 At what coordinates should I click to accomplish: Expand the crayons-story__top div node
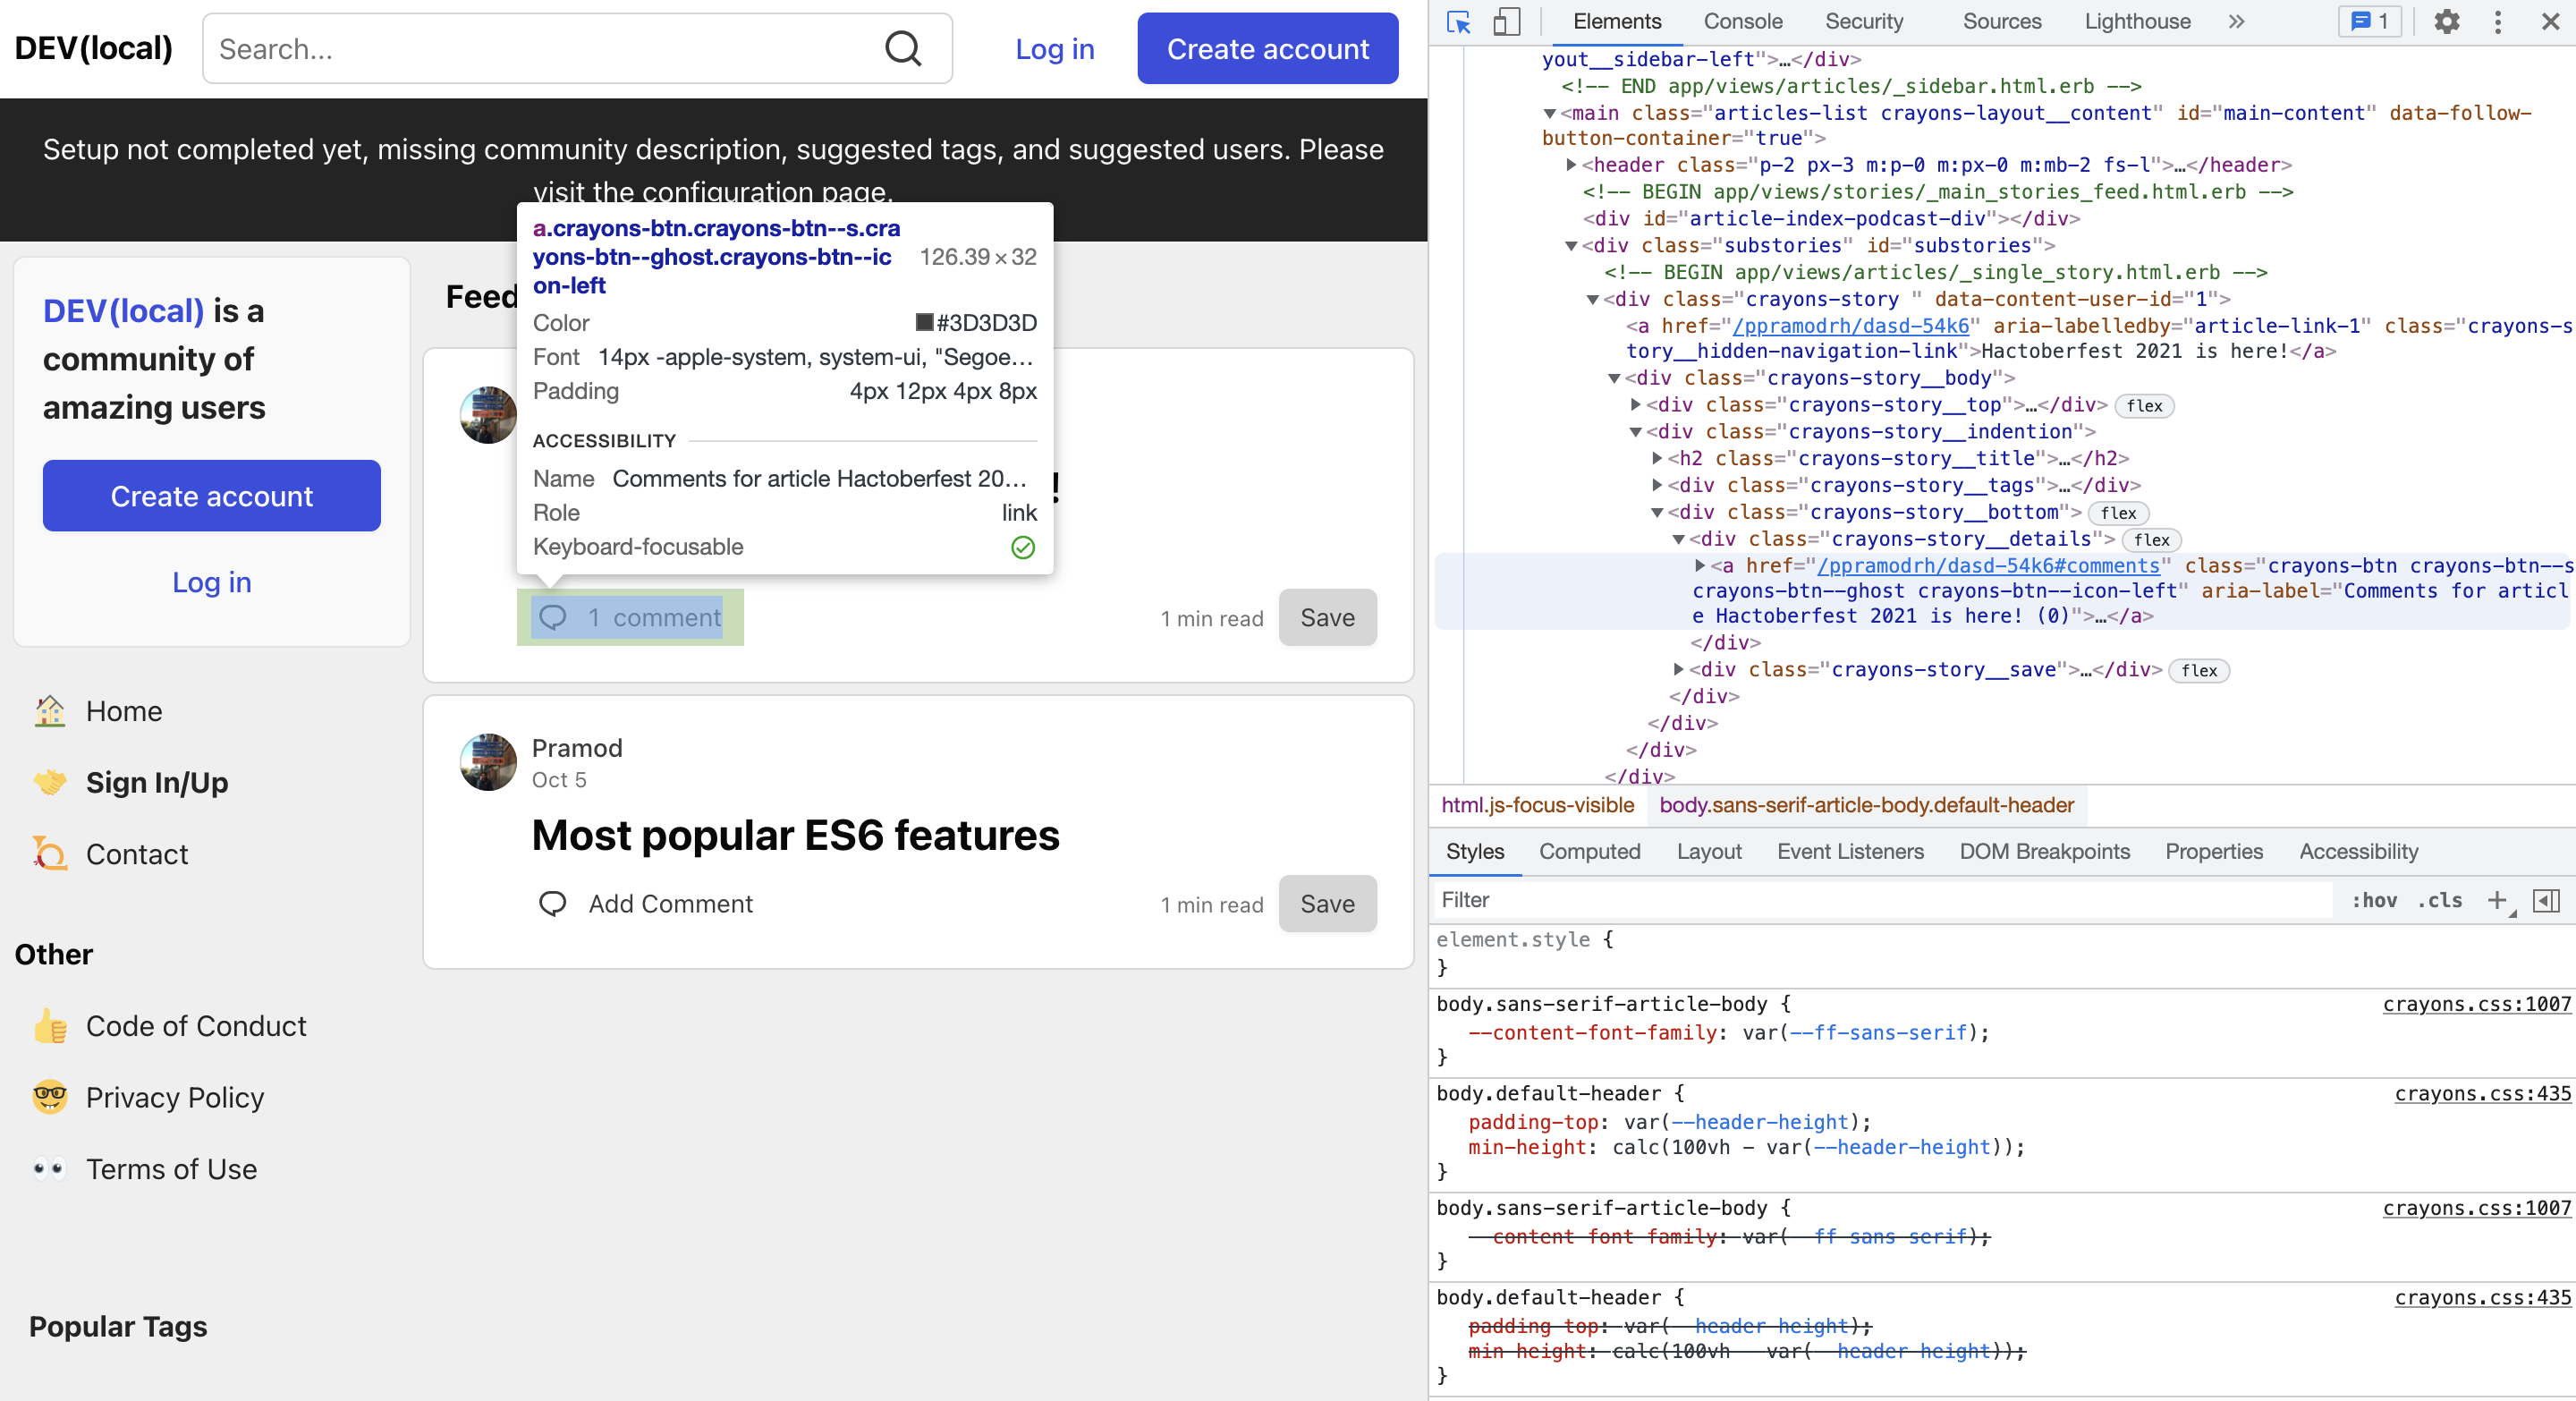click(1636, 405)
